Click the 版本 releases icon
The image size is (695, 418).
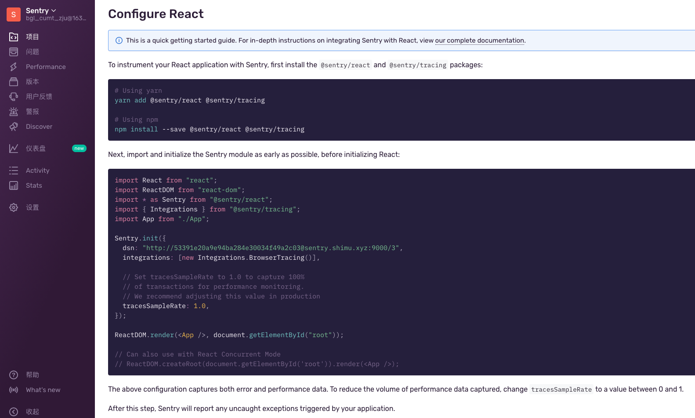point(14,82)
